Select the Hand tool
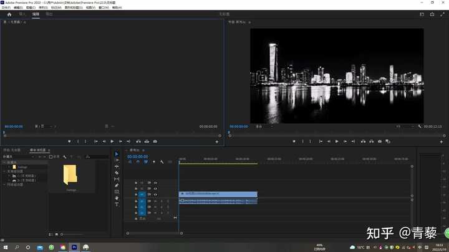Screen dimensions: 449x252 click(117, 198)
